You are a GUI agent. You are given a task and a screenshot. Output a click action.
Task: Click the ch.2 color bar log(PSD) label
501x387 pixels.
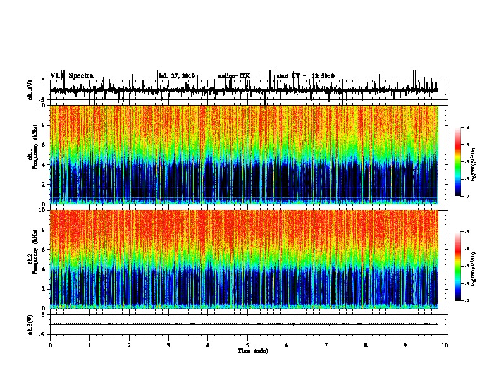point(474,269)
